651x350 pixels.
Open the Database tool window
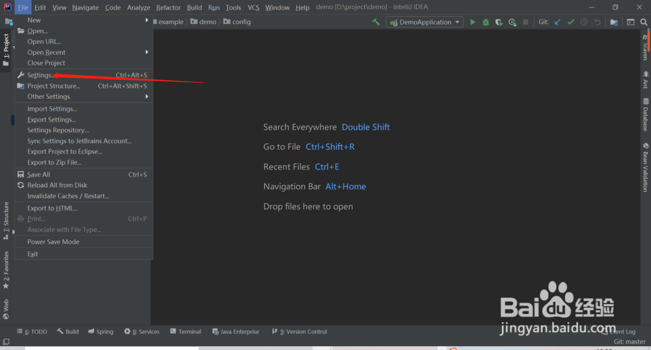(x=645, y=115)
